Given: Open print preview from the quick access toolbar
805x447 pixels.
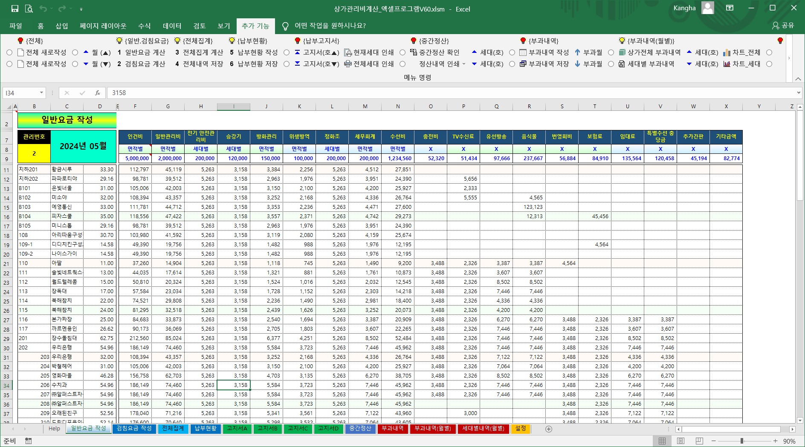Looking at the screenshot, I should click(x=29, y=9).
